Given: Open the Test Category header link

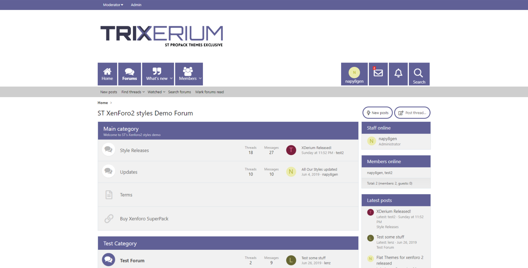Looking at the screenshot, I should click(120, 243).
